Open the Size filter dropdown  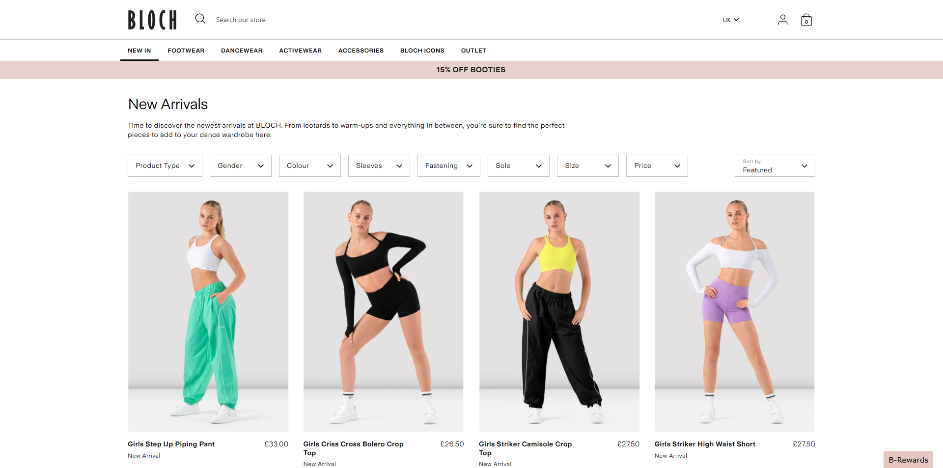(587, 165)
